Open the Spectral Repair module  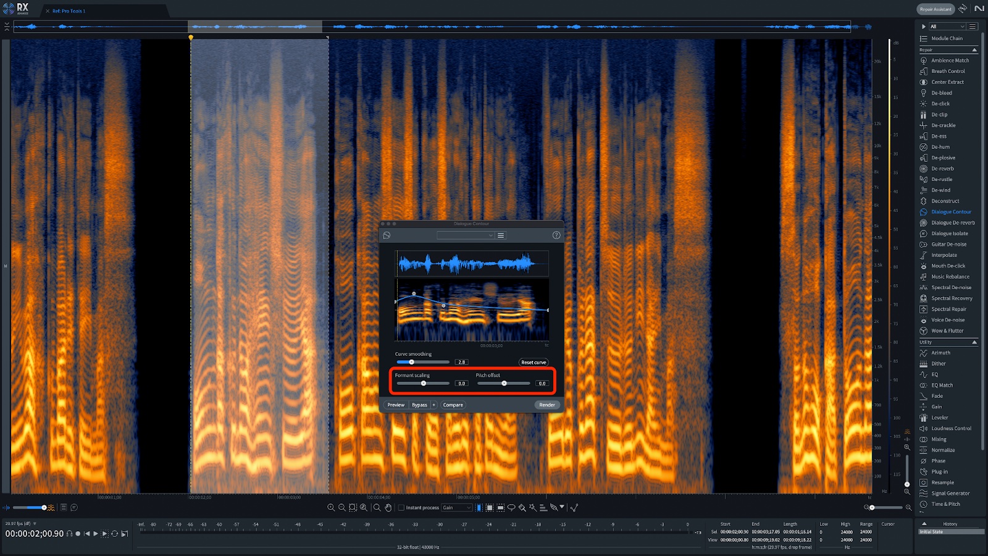(948, 309)
